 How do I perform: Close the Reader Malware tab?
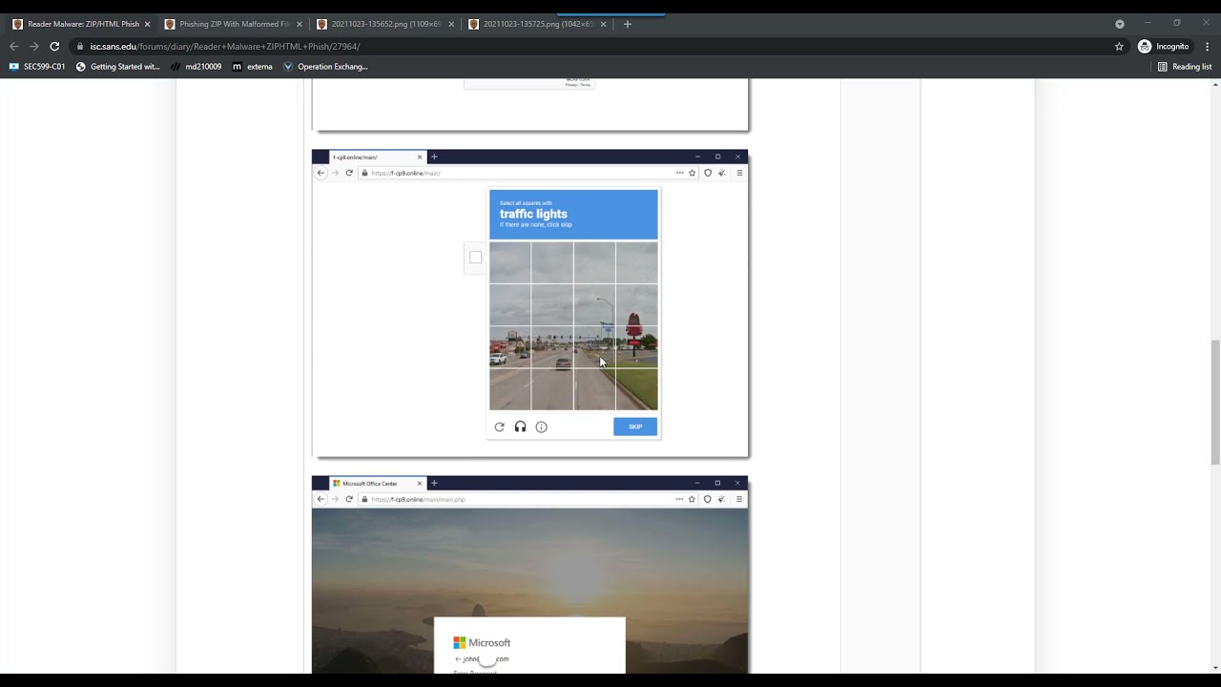[147, 24]
